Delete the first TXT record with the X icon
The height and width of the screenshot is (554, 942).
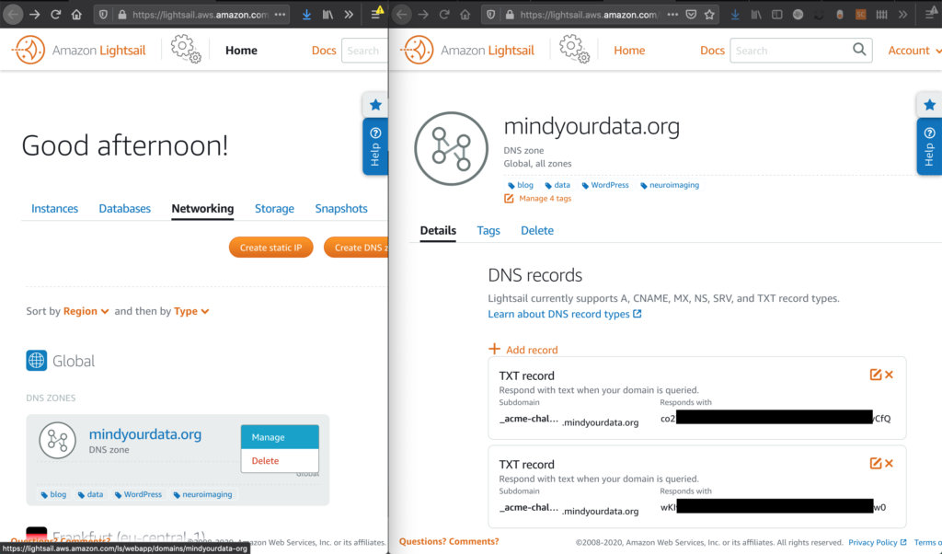click(x=890, y=375)
